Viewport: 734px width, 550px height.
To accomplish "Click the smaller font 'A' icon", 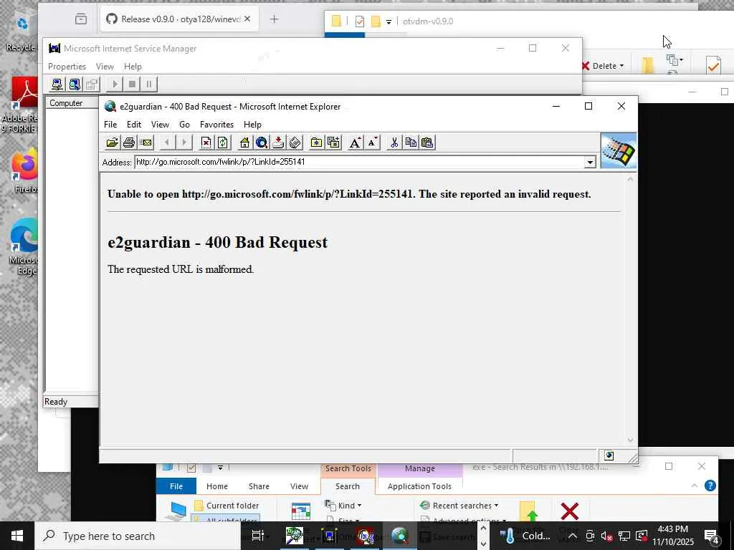I will coord(373,143).
